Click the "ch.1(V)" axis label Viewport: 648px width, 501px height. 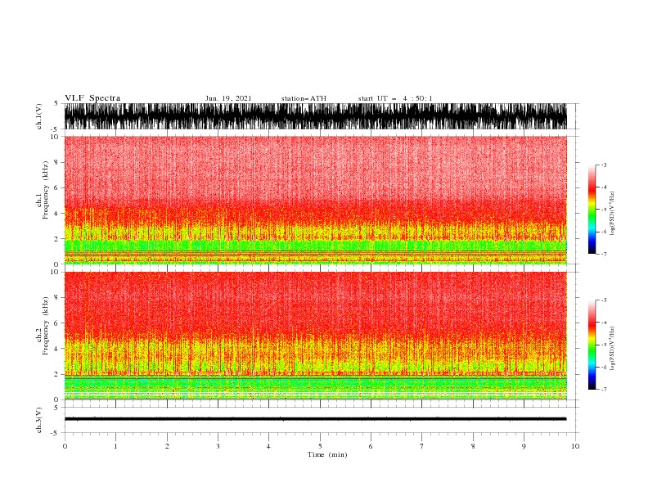click(39, 116)
